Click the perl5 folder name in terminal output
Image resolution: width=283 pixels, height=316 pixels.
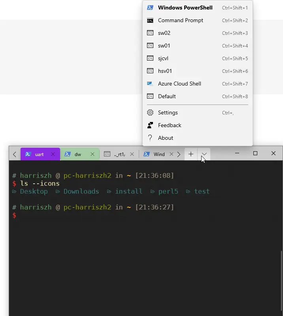coord(168,191)
